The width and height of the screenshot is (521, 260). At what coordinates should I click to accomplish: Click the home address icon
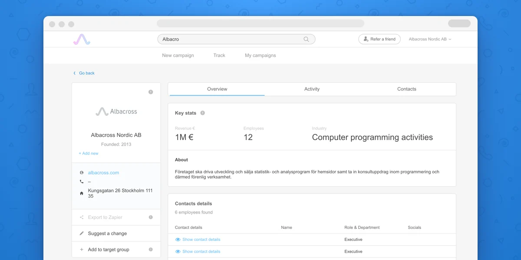tap(82, 193)
